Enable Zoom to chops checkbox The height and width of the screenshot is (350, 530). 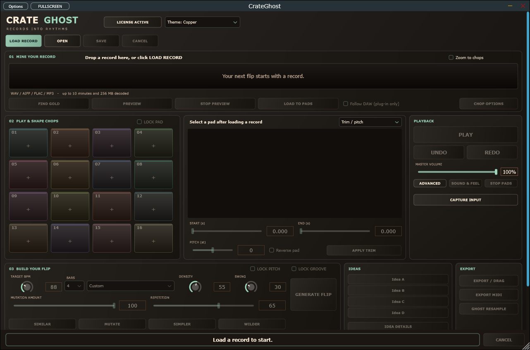pos(451,57)
